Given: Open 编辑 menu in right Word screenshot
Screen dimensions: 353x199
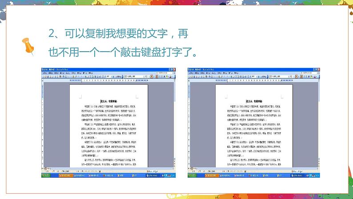Looking at the screenshot, I should pyautogui.click(x=197, y=73).
